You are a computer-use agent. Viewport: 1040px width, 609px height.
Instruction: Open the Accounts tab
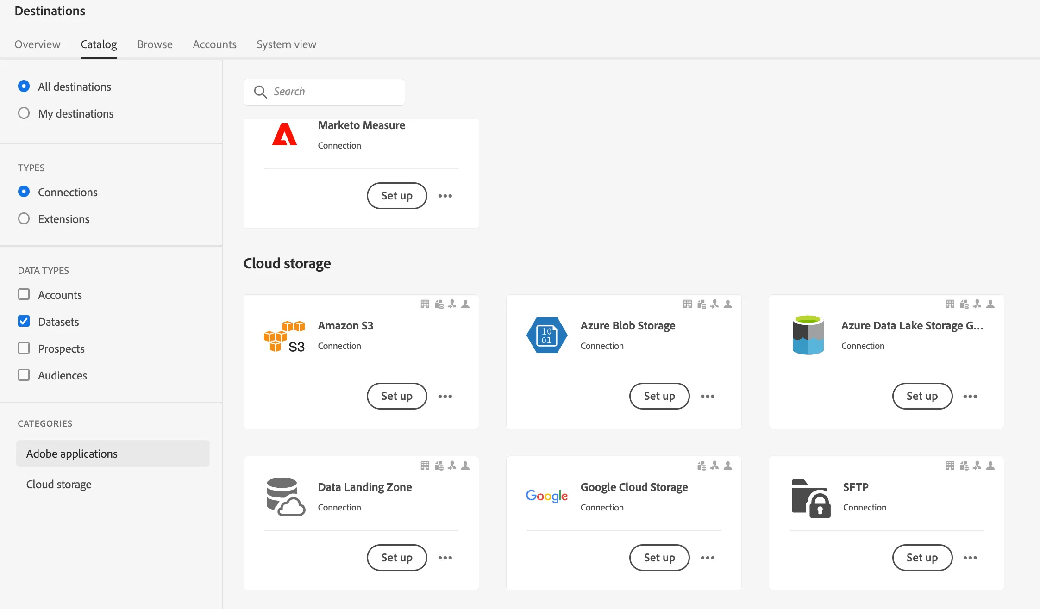pyautogui.click(x=214, y=44)
